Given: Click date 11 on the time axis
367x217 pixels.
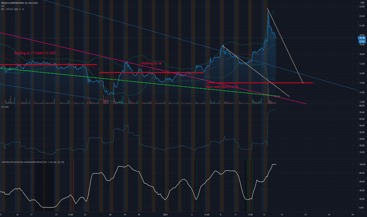Looking at the screenshot, I should (x=235, y=215).
